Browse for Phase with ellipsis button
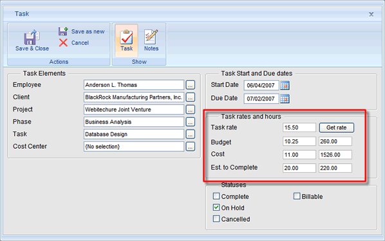Screen dimensions: 385x241 [x=191, y=122]
